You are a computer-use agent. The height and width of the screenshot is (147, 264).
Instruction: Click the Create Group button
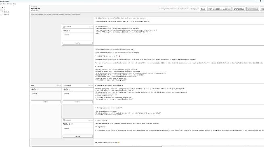(x=253, y=9)
